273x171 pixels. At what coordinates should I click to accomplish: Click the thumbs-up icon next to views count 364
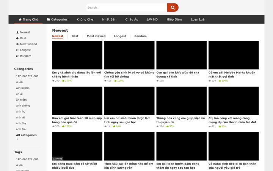tap(168, 126)
